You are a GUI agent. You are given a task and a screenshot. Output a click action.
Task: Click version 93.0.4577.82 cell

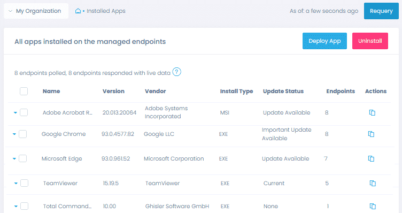coord(118,134)
